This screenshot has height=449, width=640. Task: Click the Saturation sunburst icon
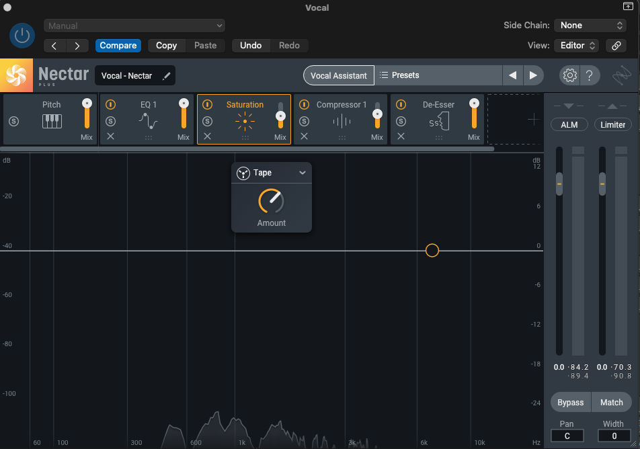[x=245, y=121]
